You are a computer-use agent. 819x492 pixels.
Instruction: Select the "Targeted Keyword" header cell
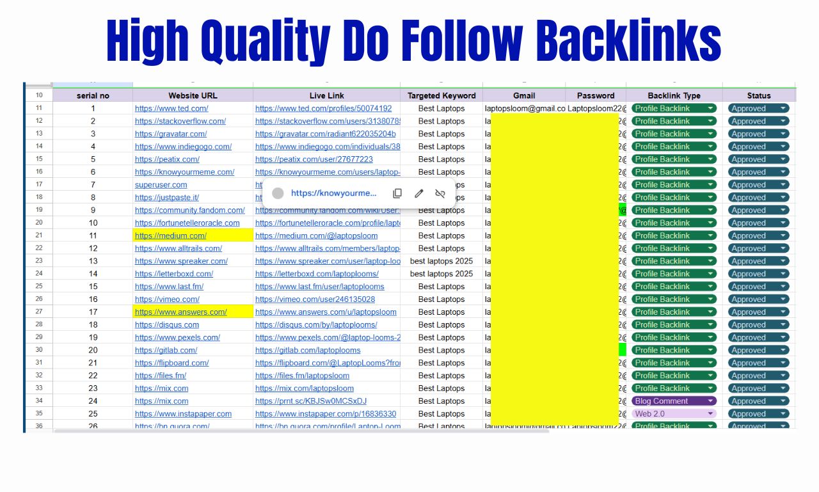coord(441,95)
